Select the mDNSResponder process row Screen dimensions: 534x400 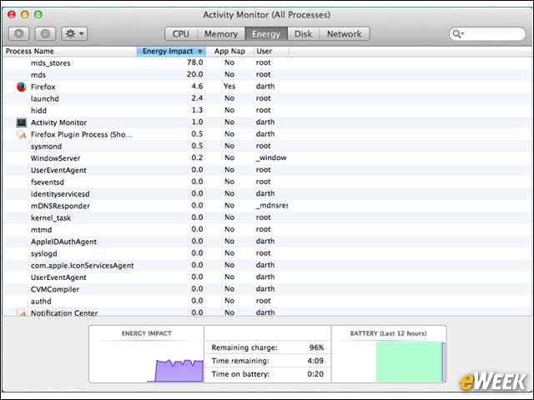(267, 206)
